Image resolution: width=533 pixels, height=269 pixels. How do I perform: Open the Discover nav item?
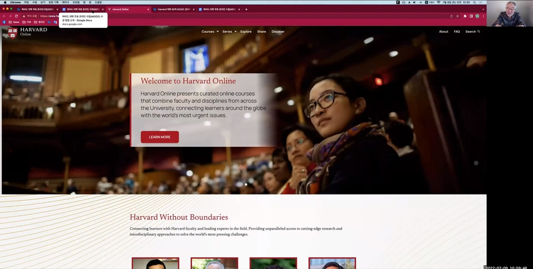point(278,31)
